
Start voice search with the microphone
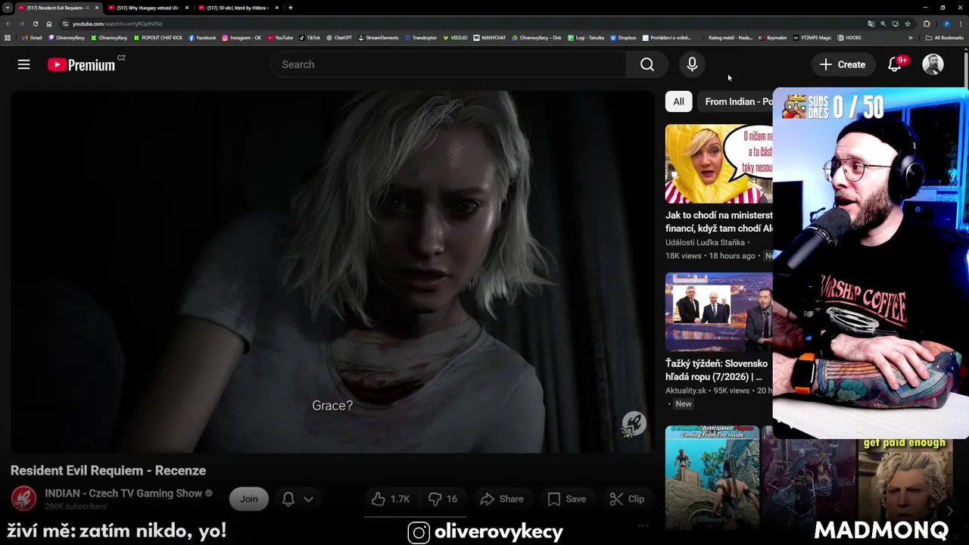click(x=692, y=64)
